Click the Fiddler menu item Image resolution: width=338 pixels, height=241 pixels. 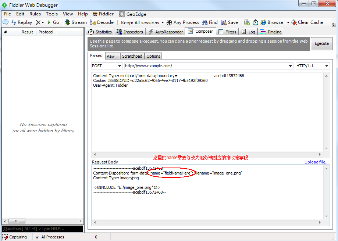click(103, 14)
